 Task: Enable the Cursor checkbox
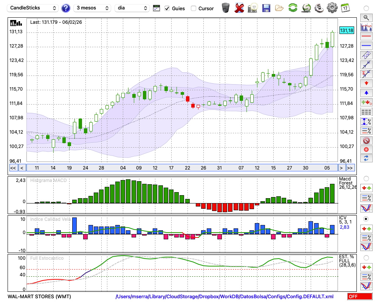tap(194, 8)
